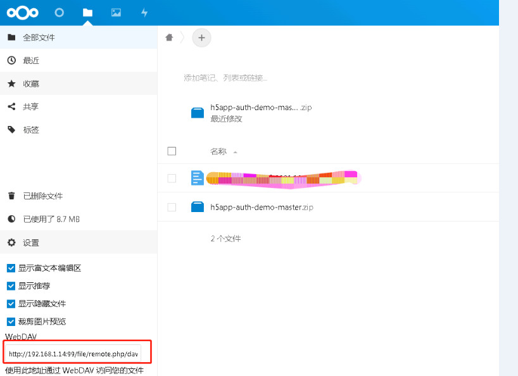
Task: Open the Files app folder icon
Action: [x=87, y=12]
